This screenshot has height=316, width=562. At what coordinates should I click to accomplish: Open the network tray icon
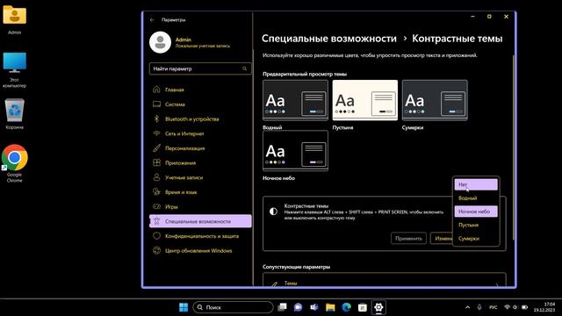508,307
